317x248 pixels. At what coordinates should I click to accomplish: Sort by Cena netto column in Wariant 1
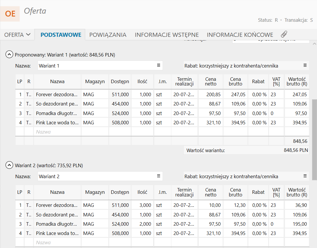(211, 81)
